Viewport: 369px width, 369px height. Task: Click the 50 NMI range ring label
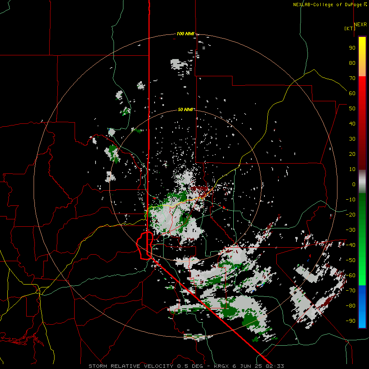click(185, 109)
